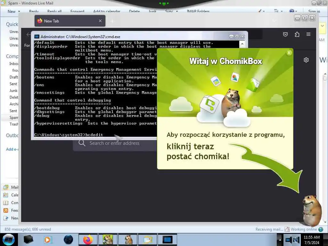
Task: Click Reply all in Live Mail toolbar
Action: (54, 11)
